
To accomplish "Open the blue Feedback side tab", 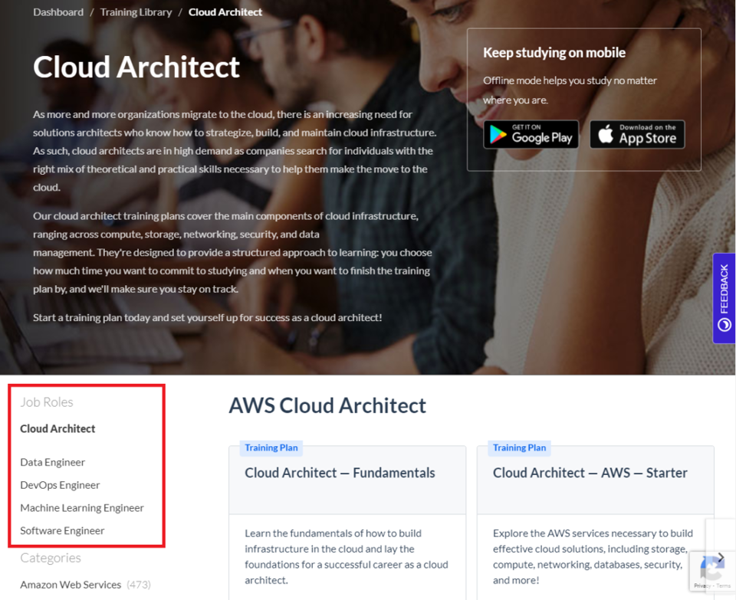I will [x=724, y=298].
